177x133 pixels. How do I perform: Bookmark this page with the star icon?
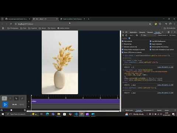point(150,24)
